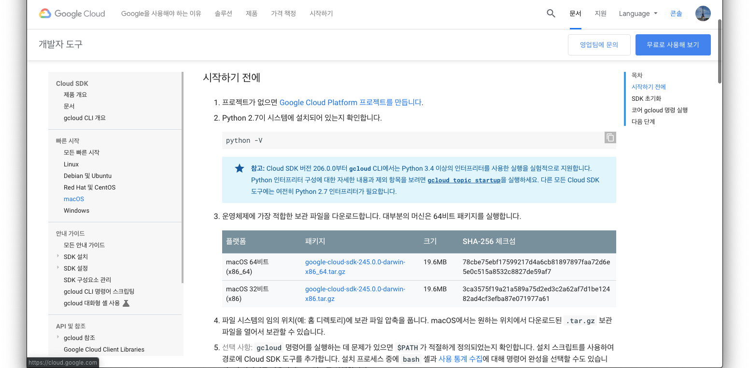The width and height of the screenshot is (749, 368).
Task: Click the 패키지 column header
Action: 315,241
